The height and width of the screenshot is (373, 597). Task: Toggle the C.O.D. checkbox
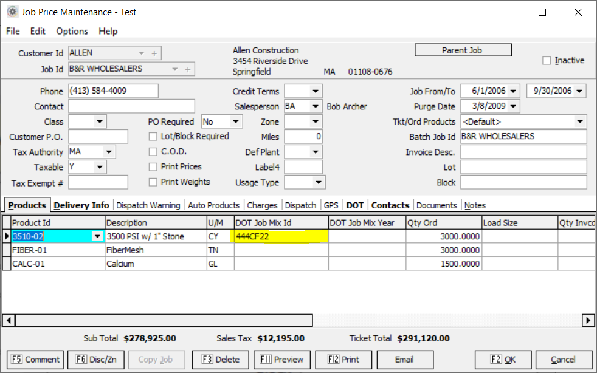point(153,152)
